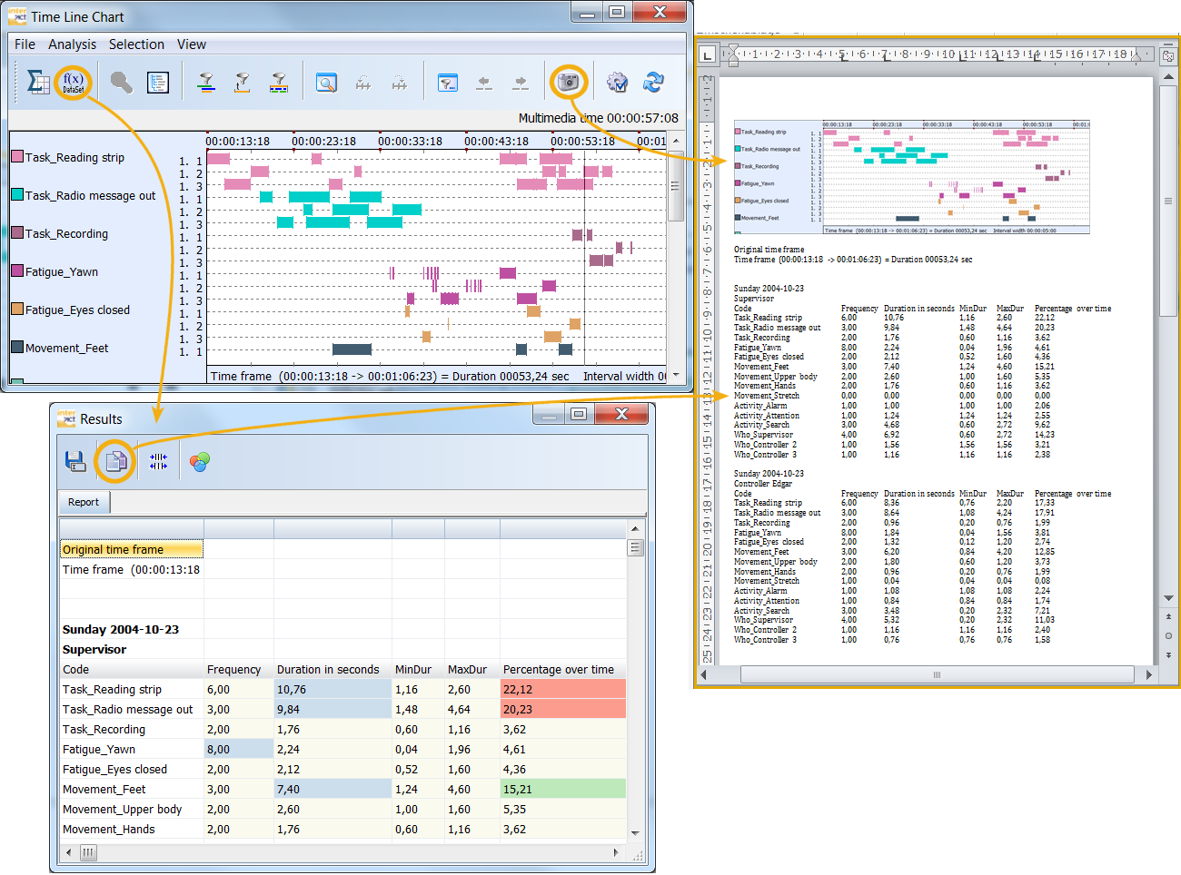
Task: Click the cyan Task_Radio message out swatch
Action: pyautogui.click(x=17, y=194)
